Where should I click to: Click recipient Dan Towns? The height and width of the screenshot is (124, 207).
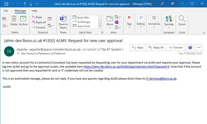coord(27,54)
